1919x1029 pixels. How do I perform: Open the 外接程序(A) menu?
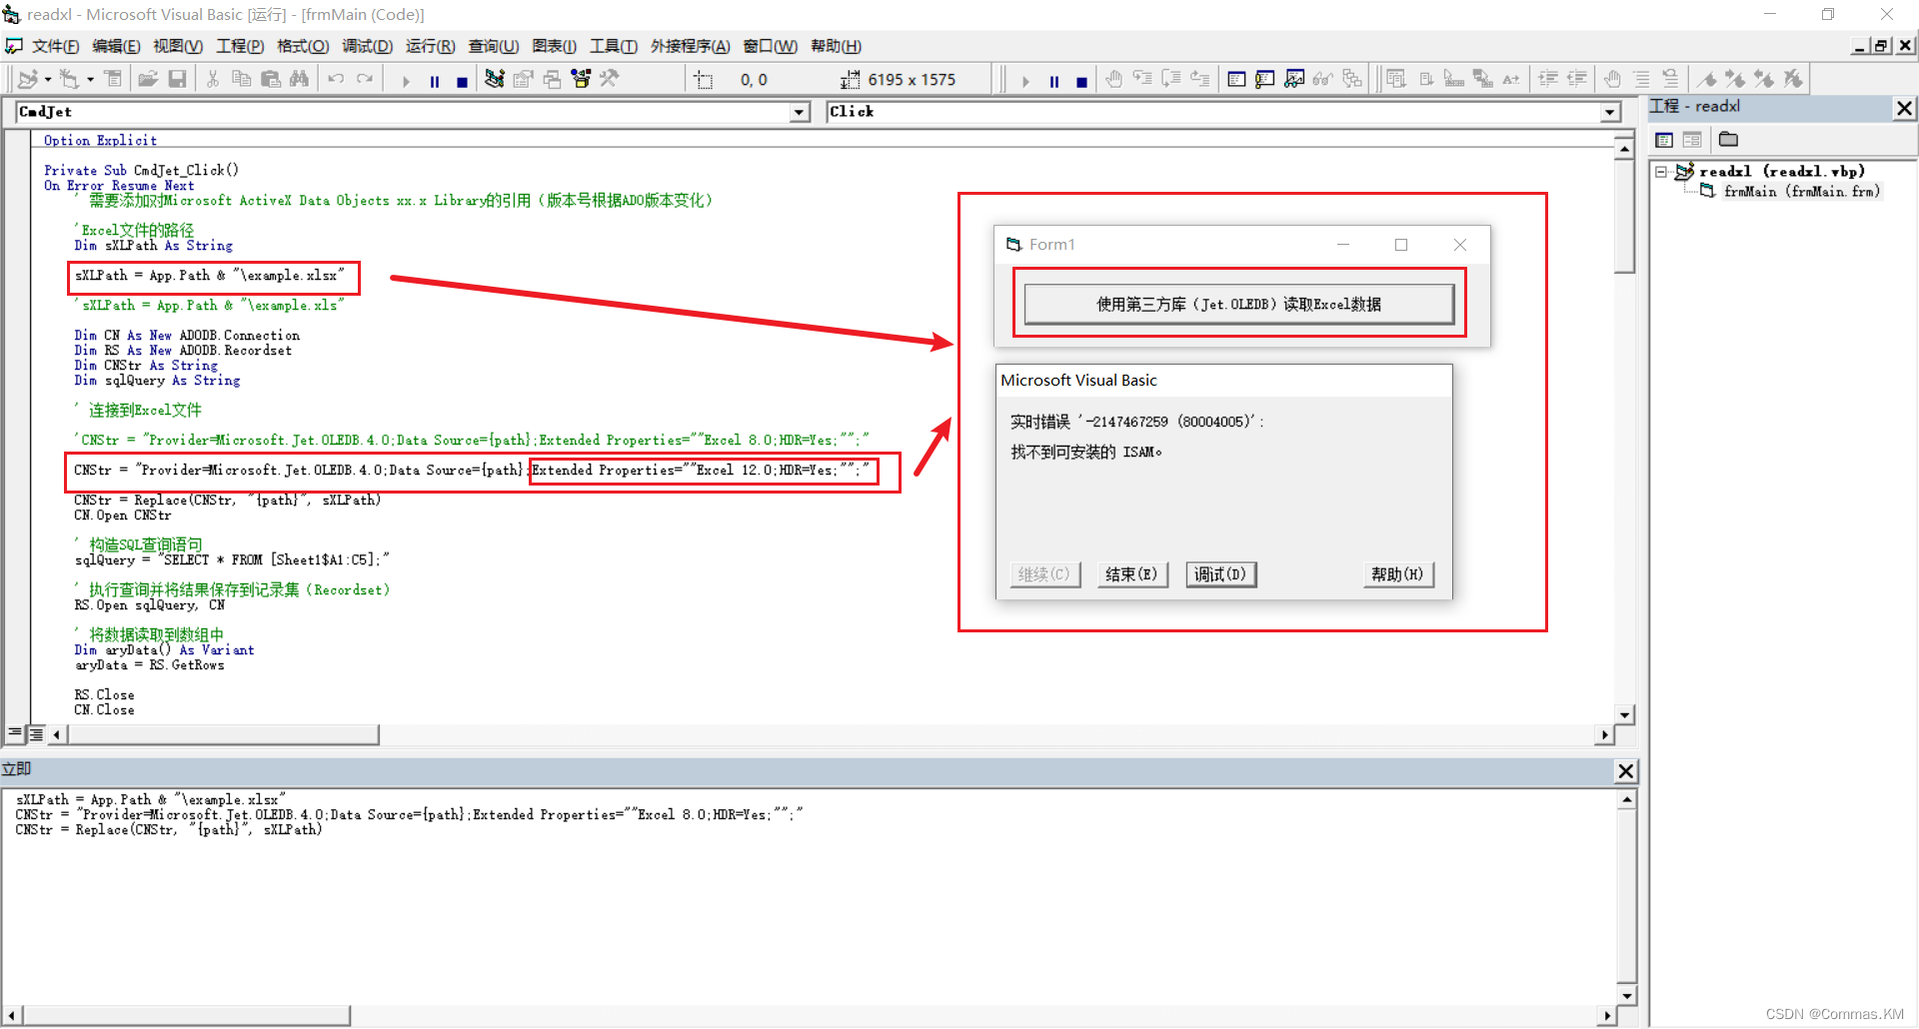click(690, 46)
